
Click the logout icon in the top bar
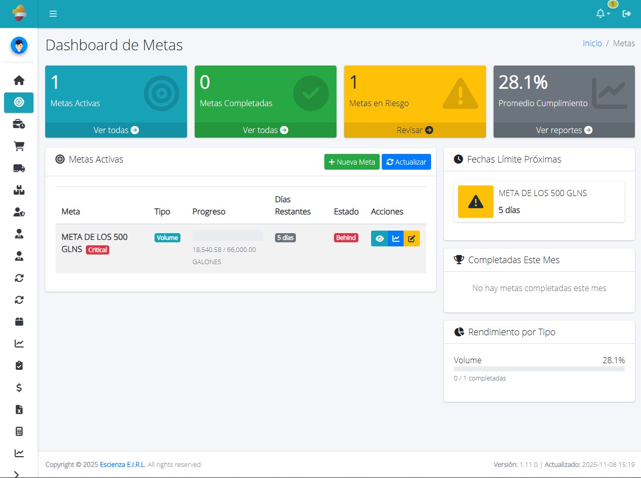coord(627,14)
